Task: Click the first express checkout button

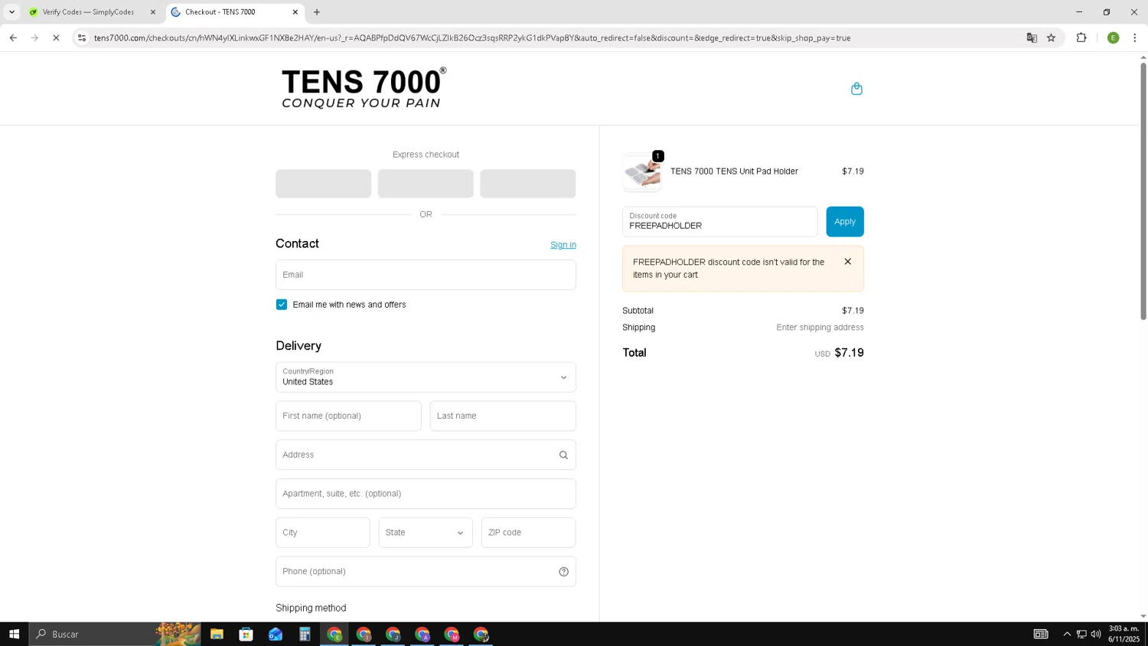Action: [x=323, y=184]
